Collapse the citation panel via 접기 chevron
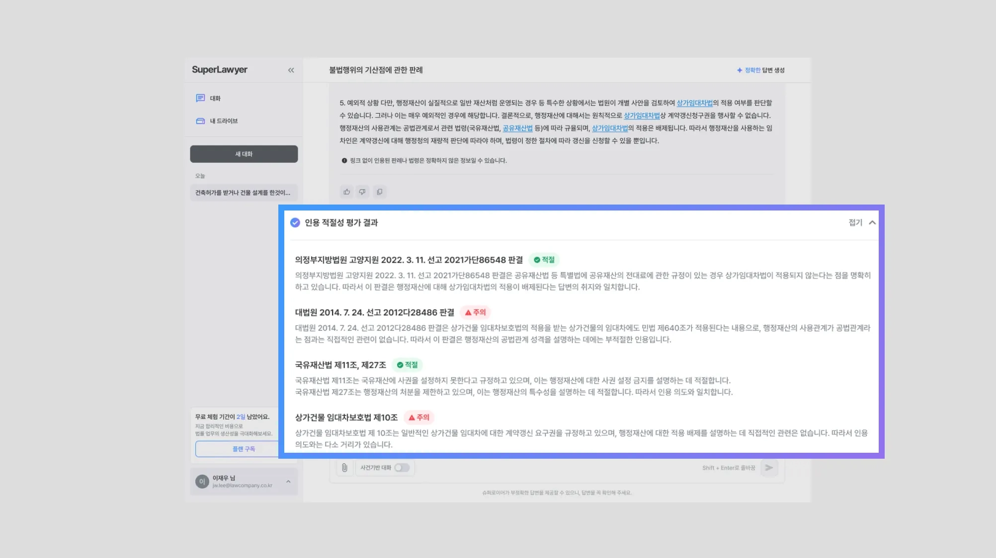996x558 pixels. (872, 222)
